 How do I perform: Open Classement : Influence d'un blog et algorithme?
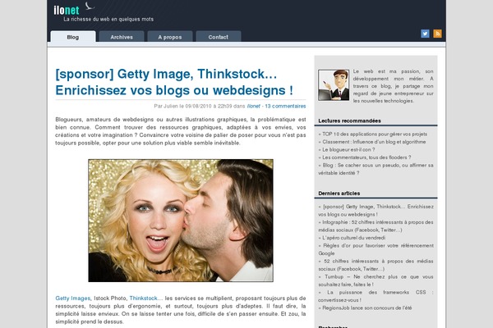pos(374,142)
